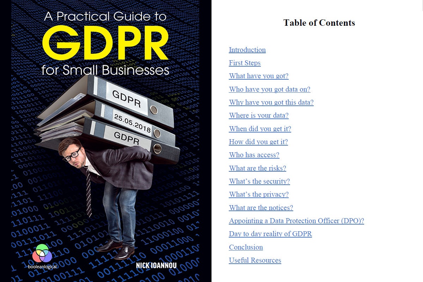Image resolution: width=423 pixels, height=282 pixels.
Task: Open the Introduction chapter link
Action: tap(247, 50)
